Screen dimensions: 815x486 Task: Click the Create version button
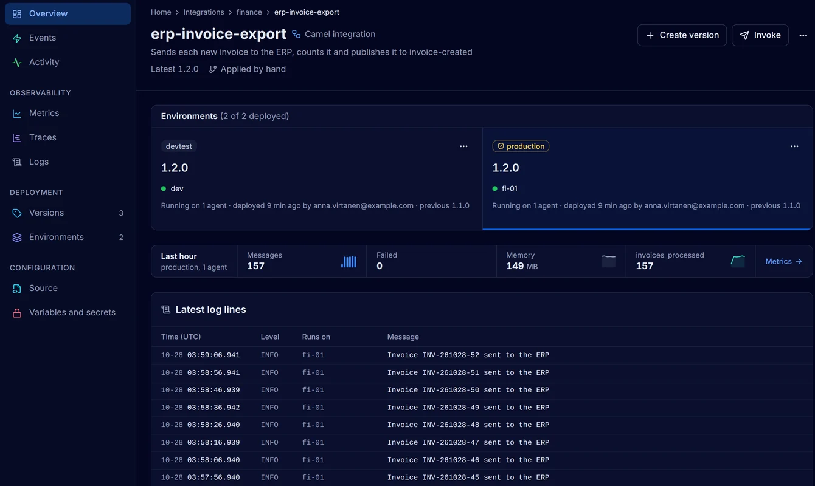(682, 35)
